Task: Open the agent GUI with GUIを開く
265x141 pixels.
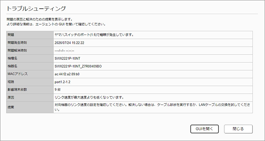Action: click(x=204, y=129)
